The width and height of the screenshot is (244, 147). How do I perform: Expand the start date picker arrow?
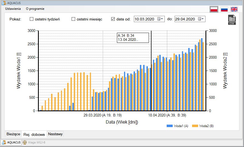pyautogui.click(x=162, y=19)
